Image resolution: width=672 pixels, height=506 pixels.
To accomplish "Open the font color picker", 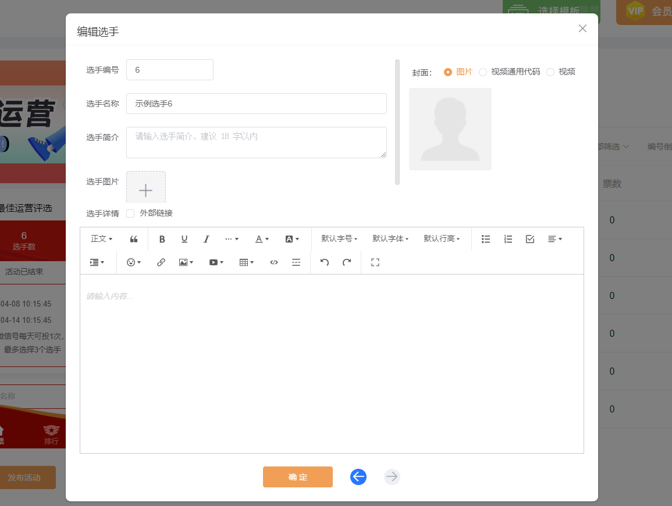I will pyautogui.click(x=262, y=239).
